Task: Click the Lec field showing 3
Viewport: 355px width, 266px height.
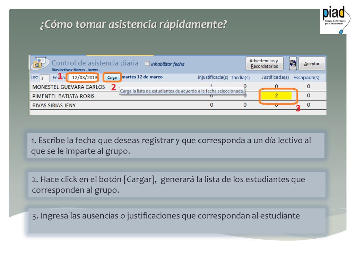Action: coord(44,78)
